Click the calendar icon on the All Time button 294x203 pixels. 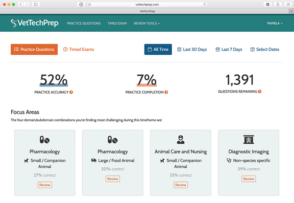pos(150,49)
